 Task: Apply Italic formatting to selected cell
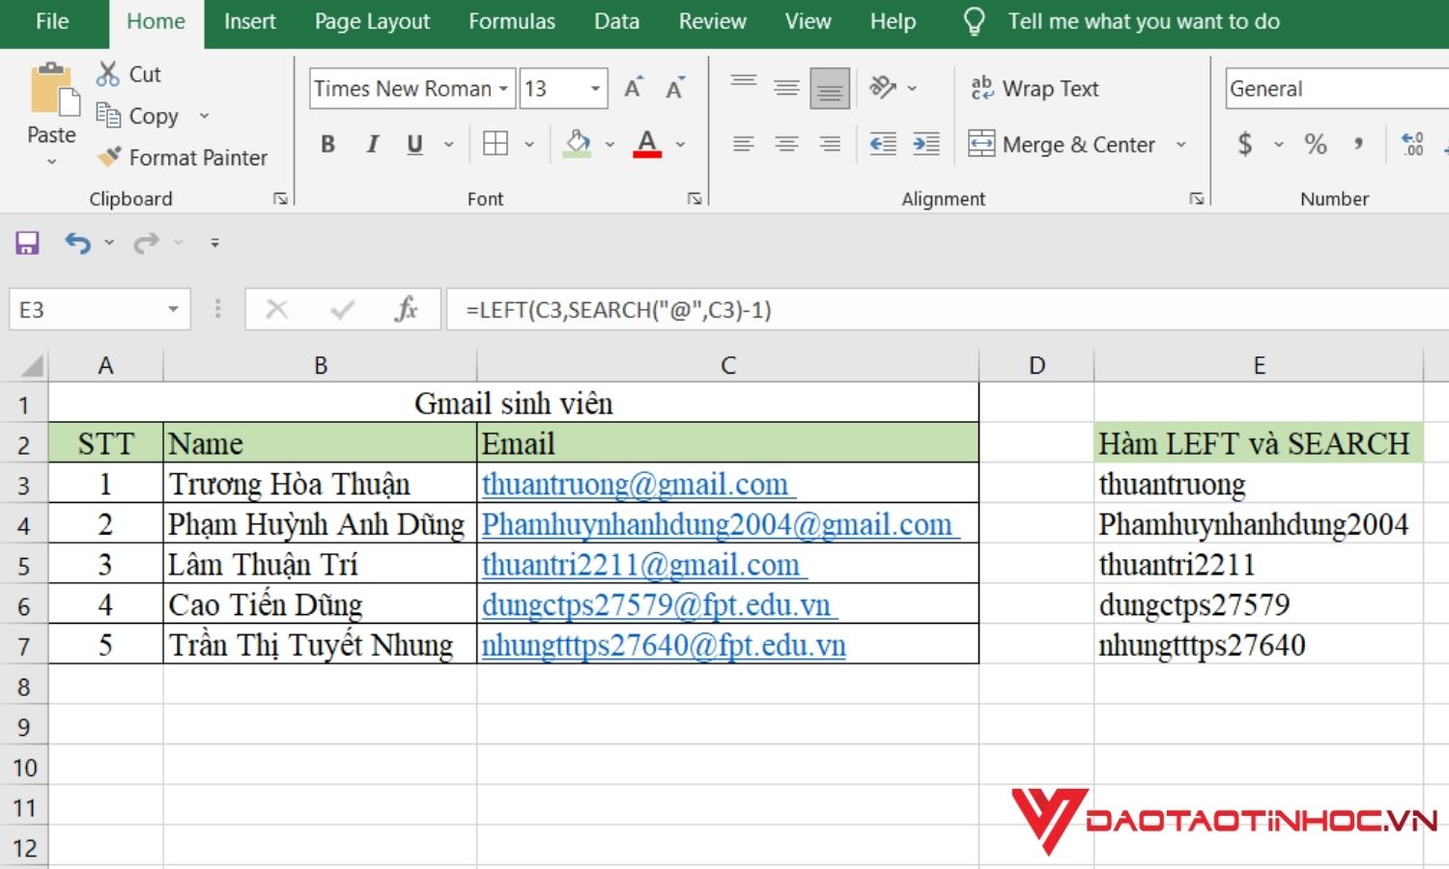371,143
